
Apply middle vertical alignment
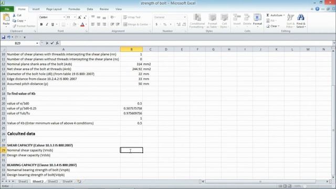99,17
